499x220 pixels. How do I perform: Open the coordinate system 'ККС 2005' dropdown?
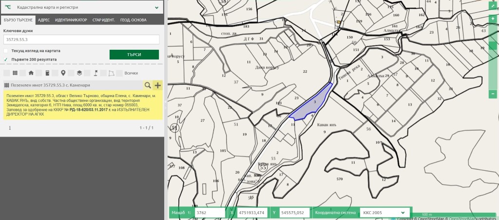pyautogui.click(x=384, y=213)
